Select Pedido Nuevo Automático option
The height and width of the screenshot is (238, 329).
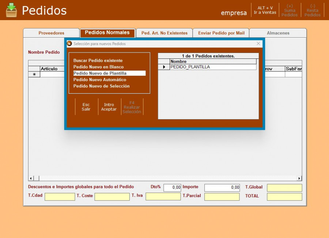tap(100, 80)
